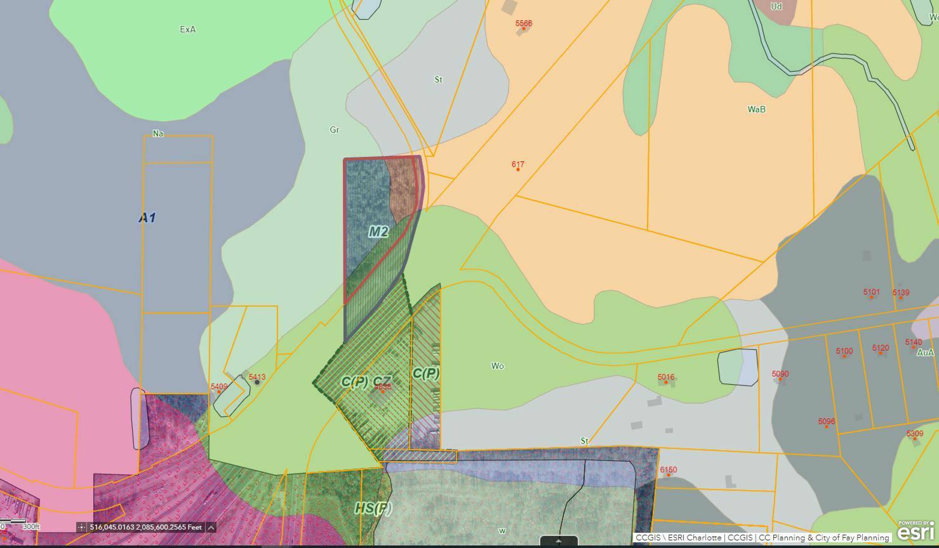Click the crosshair coordinate capture icon
This screenshot has height=548, width=939.
click(81, 527)
